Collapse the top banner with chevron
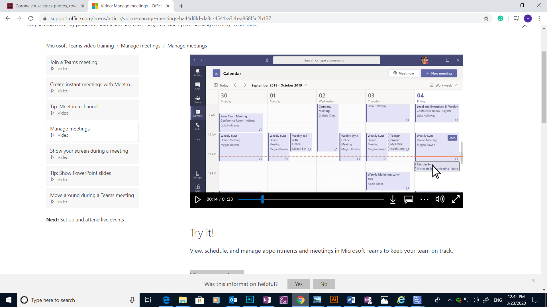 [x=525, y=26]
